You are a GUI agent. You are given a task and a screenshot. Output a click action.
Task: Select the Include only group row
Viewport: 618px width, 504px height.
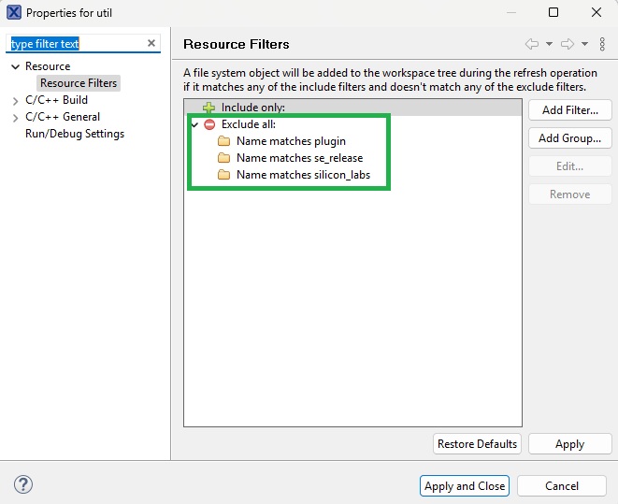352,108
